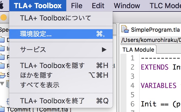Click the folder icon beside D
This screenshot has height=112, width=181.
coord(2,40)
